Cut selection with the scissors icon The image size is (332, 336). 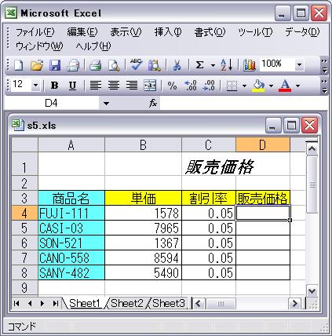pyautogui.click(x=177, y=65)
